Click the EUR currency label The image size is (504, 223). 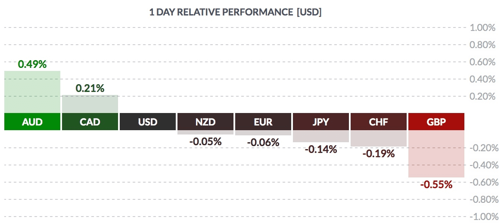coord(263,122)
